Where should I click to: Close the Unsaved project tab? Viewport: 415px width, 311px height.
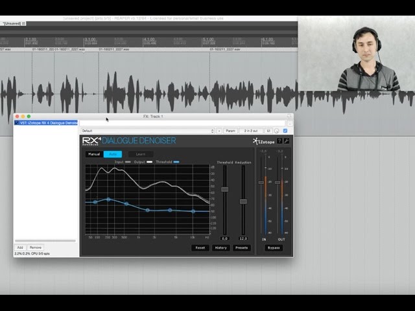coord(23,23)
